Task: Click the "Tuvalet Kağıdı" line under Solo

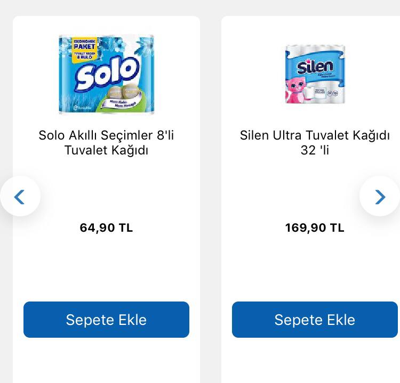Action: pos(106,151)
